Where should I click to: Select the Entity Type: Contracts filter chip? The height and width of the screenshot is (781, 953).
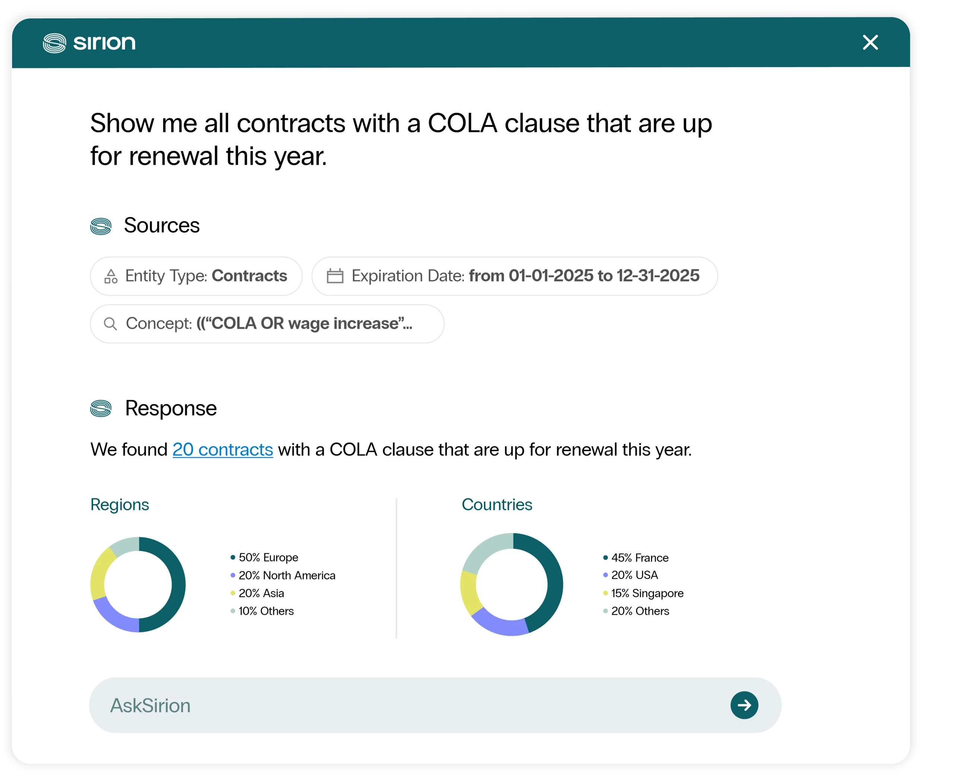tap(196, 276)
